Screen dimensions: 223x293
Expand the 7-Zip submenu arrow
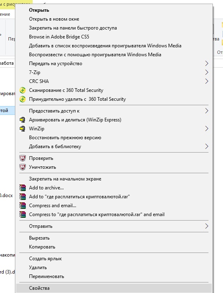[206, 72]
